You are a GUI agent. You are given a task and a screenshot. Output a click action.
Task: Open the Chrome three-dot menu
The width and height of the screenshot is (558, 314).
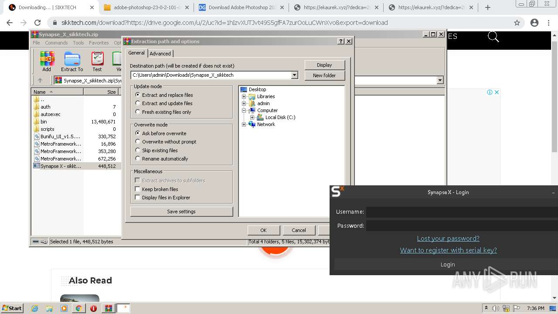(x=549, y=23)
